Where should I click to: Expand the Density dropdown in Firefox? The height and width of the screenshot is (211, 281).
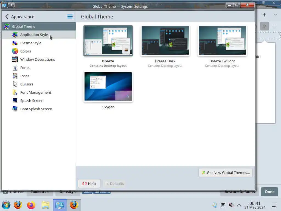[x=68, y=192]
